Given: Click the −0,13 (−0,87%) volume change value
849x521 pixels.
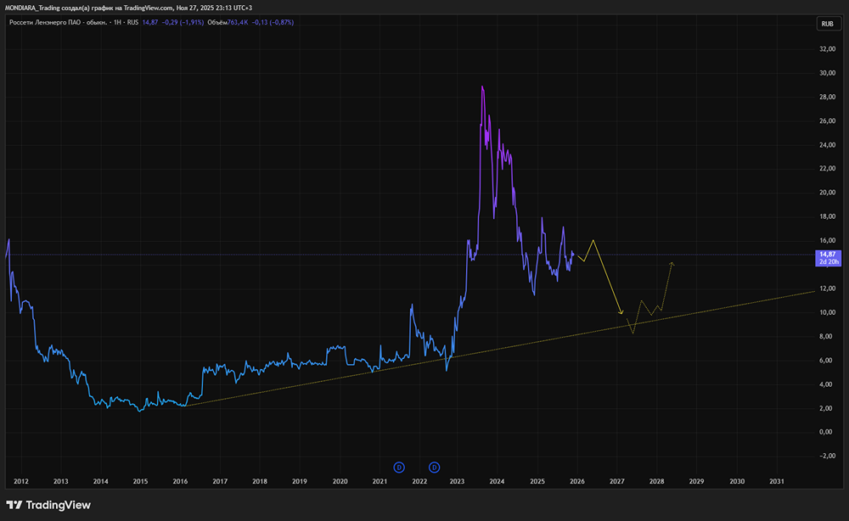Looking at the screenshot, I should point(273,23).
